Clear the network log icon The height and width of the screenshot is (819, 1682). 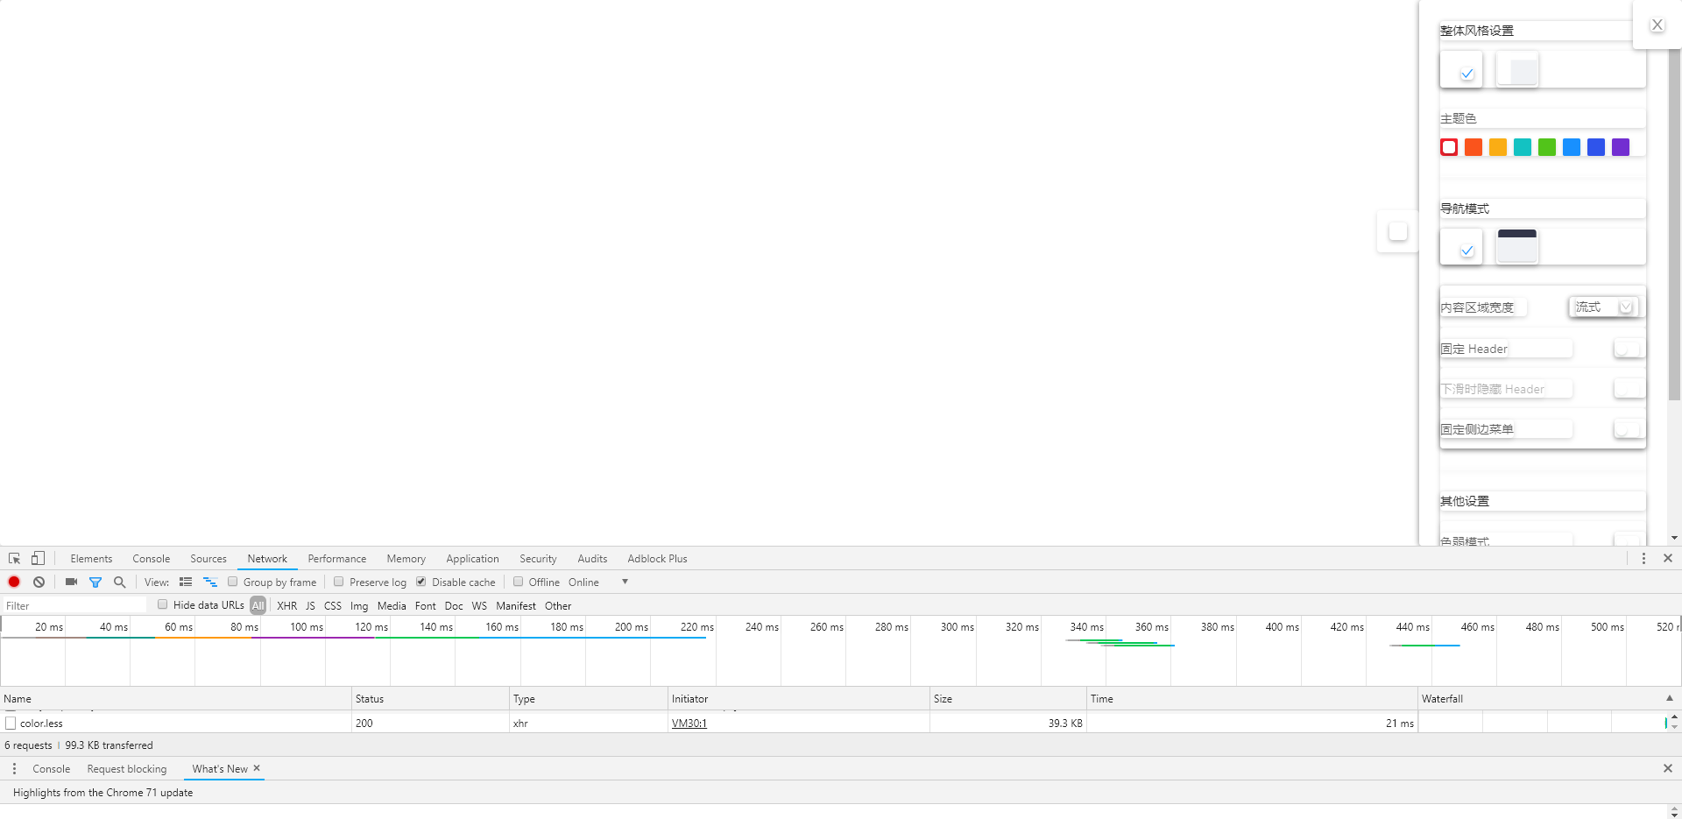[x=39, y=582]
